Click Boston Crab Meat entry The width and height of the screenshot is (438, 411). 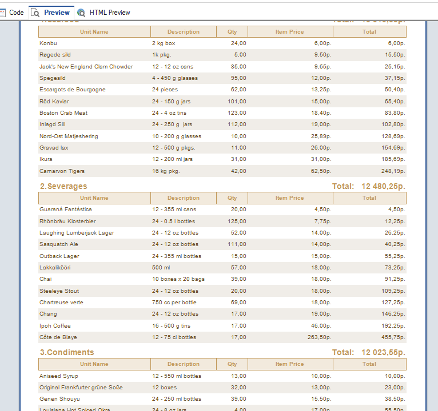tap(63, 113)
